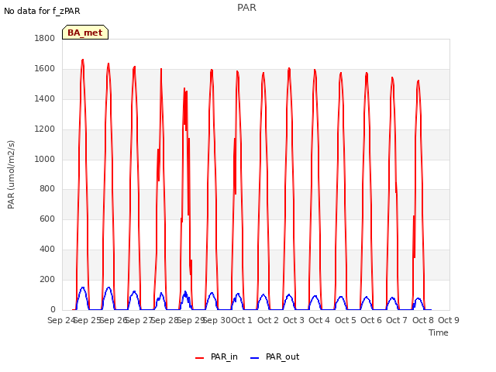
Task: Click the BA_met annotation label
Action: 85,33
